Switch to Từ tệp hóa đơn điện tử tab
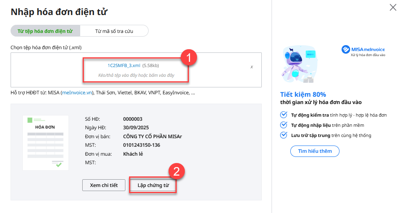 point(45,31)
